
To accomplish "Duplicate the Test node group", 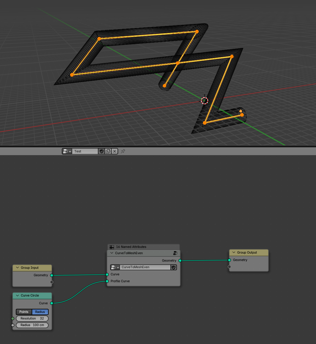I will 108,151.
